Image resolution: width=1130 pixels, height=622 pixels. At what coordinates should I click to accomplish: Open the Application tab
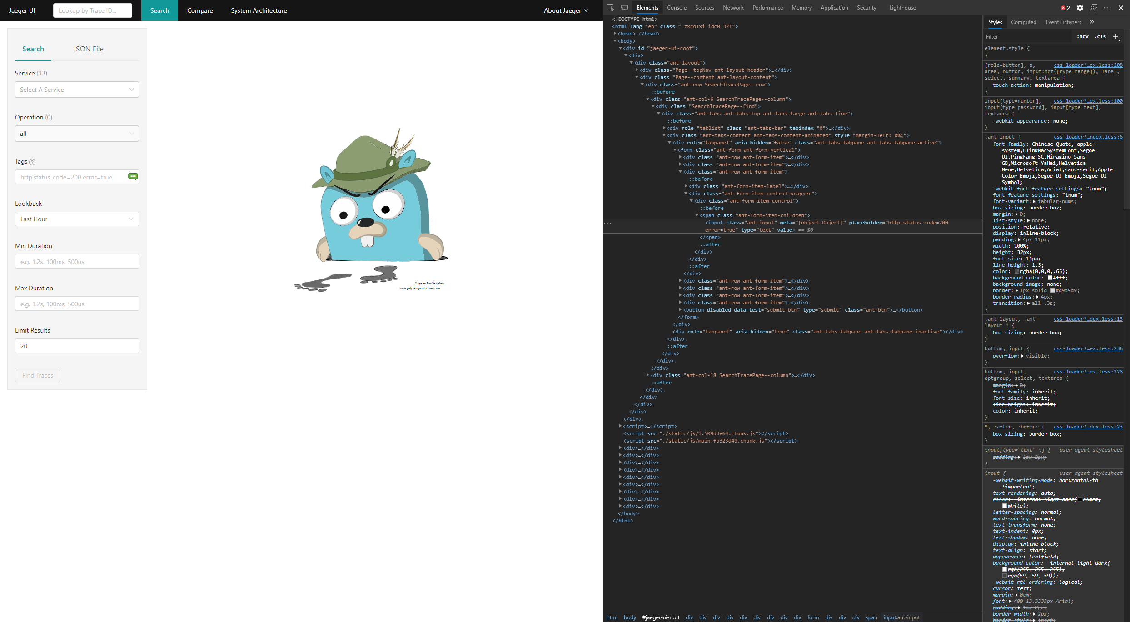tap(834, 8)
